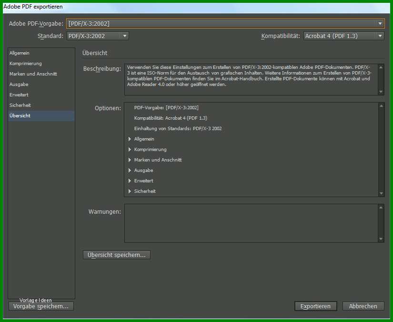Click Beschreibung scrollbar down arrow
Viewport: 393px width, 322px height.
point(381,92)
